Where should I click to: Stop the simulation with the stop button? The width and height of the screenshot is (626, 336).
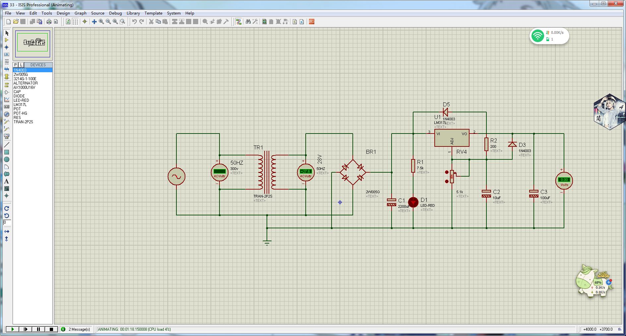[51, 329]
